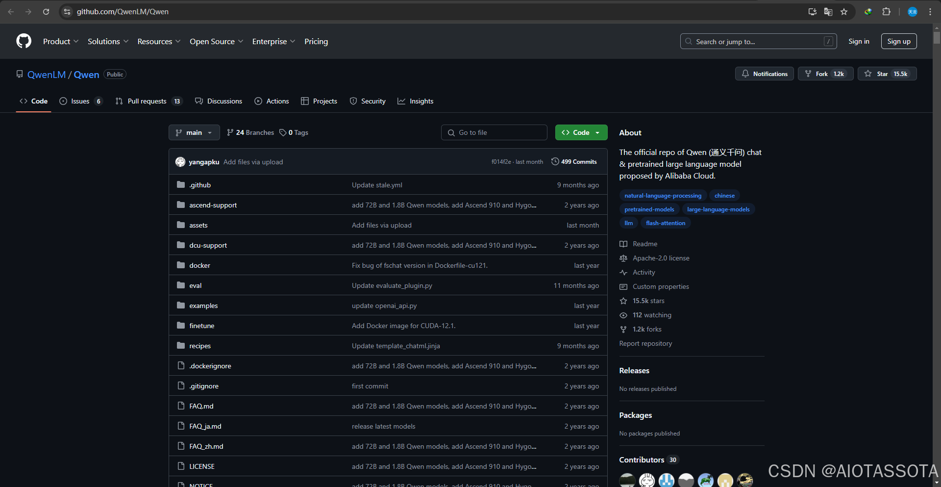Image resolution: width=941 pixels, height=487 pixels.
Task: Click the Sign in link
Action: 859,41
